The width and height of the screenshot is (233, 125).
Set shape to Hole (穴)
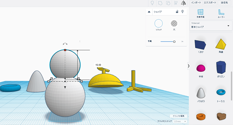click(x=174, y=24)
